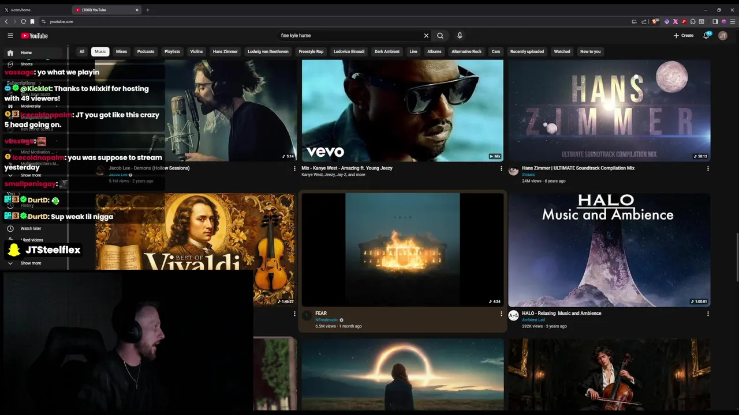Open the browser main menu icon

[x=733, y=21]
